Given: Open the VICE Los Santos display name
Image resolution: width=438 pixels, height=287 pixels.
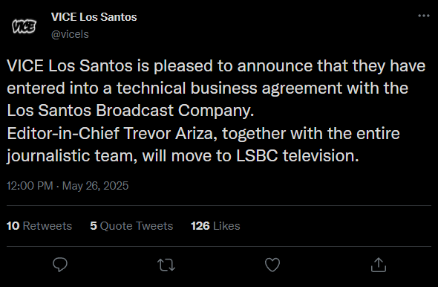Looking at the screenshot, I should 94,17.
